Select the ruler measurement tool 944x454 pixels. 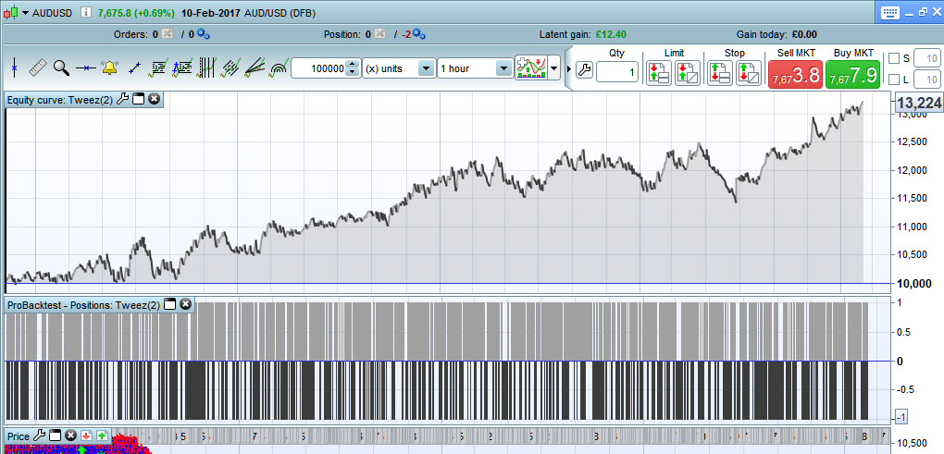click(38, 67)
